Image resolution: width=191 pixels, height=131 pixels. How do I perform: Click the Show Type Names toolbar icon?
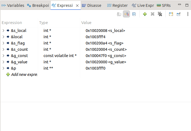(x=119, y=14)
